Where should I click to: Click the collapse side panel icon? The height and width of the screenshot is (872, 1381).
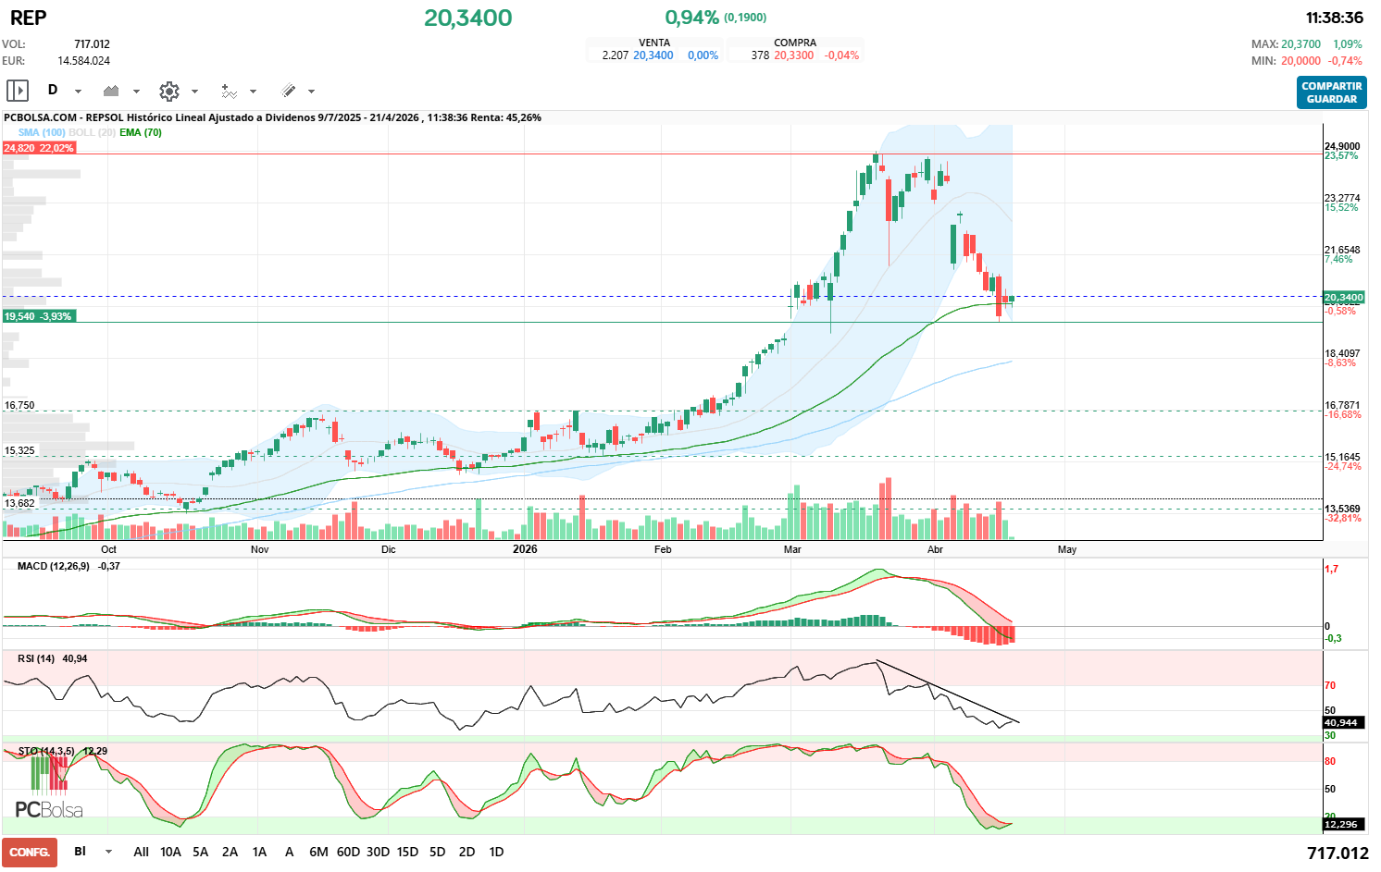pos(17,91)
